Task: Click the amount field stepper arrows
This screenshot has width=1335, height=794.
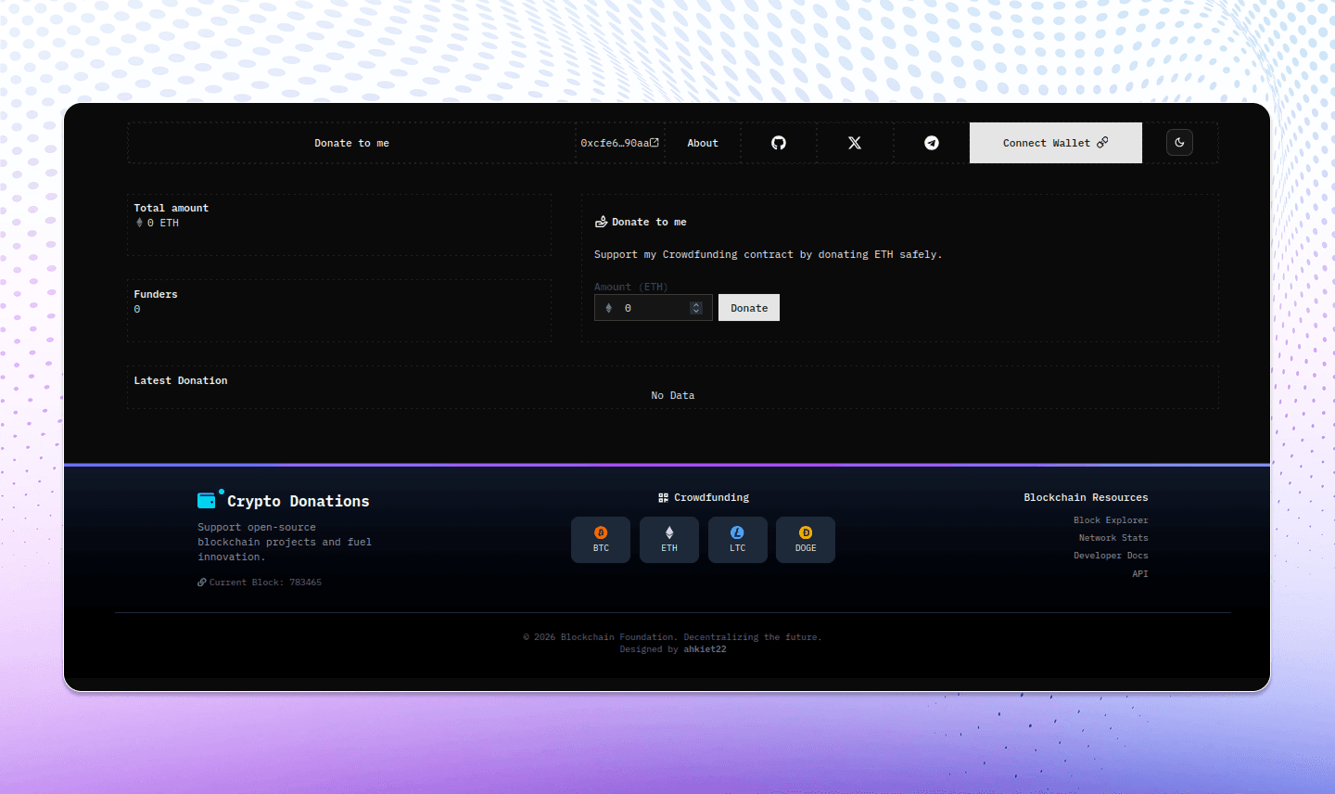Action: click(696, 308)
